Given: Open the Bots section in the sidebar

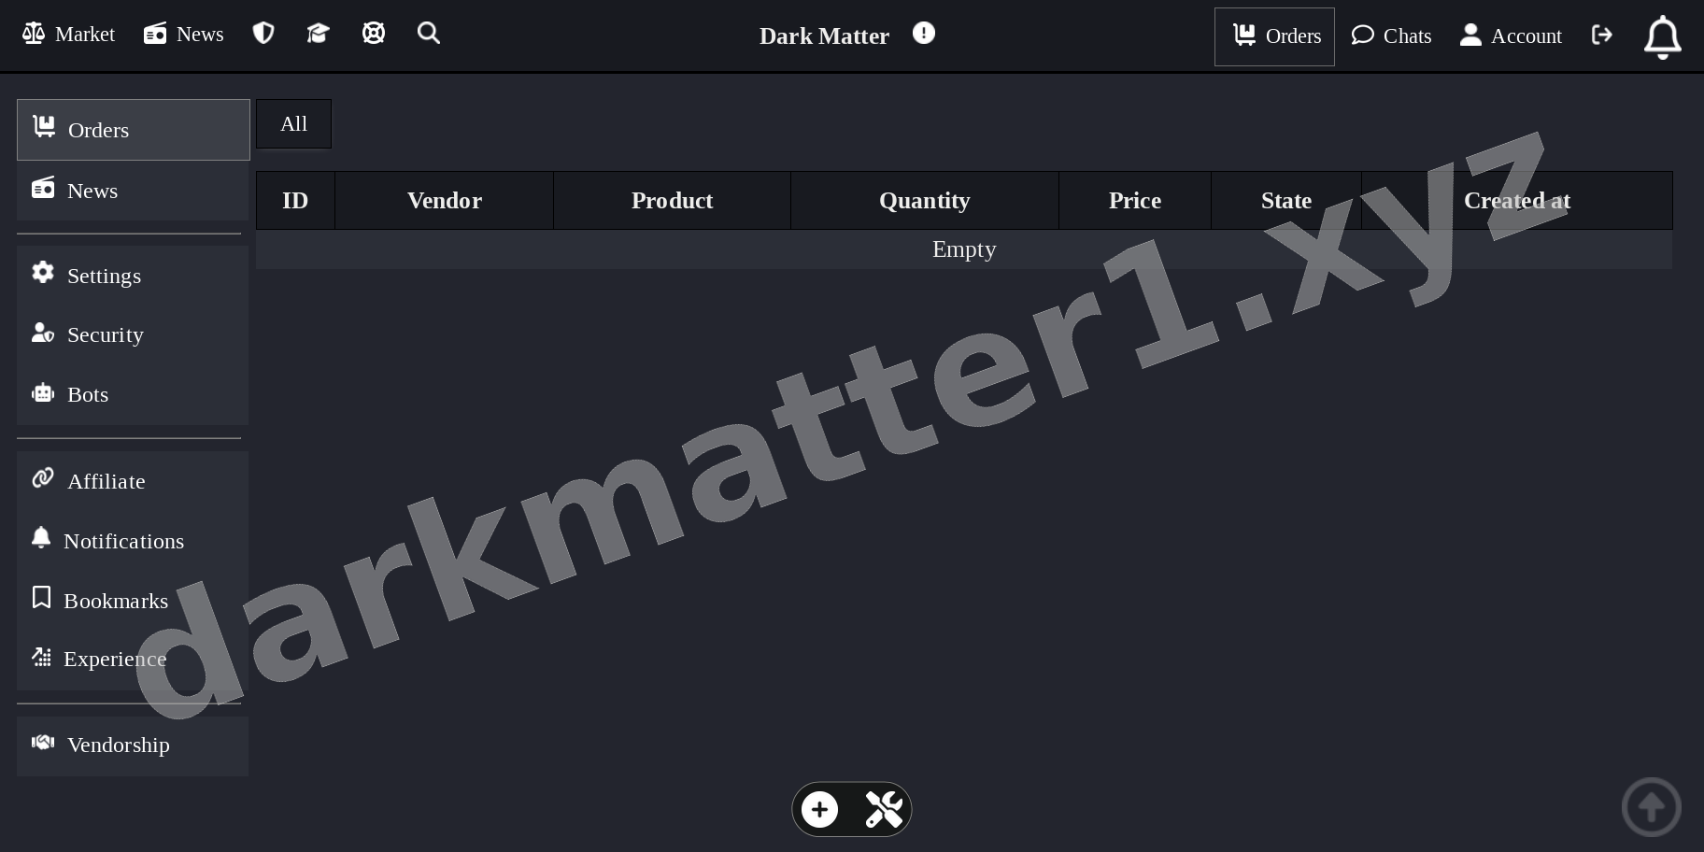Looking at the screenshot, I should [x=88, y=394].
